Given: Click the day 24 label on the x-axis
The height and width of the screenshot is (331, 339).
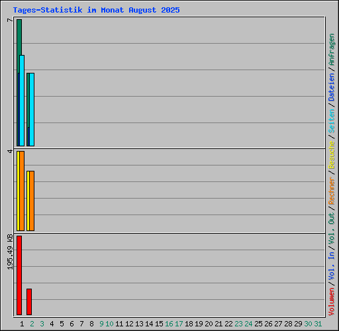Looking at the screenshot, I should point(248,324).
